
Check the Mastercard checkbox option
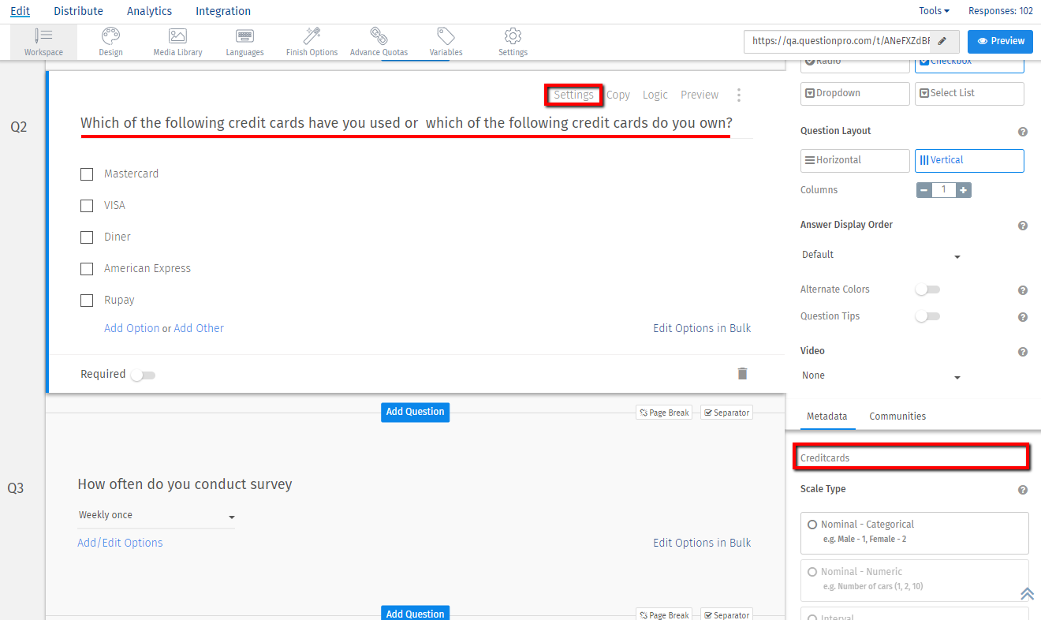(87, 174)
